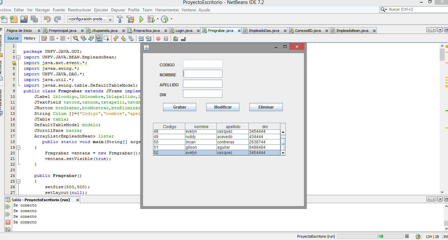Click the Uncomment lines icon
Viewport: 448px width, 240px height.
coord(183,39)
